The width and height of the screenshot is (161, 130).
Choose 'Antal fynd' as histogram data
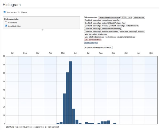[6, 23]
